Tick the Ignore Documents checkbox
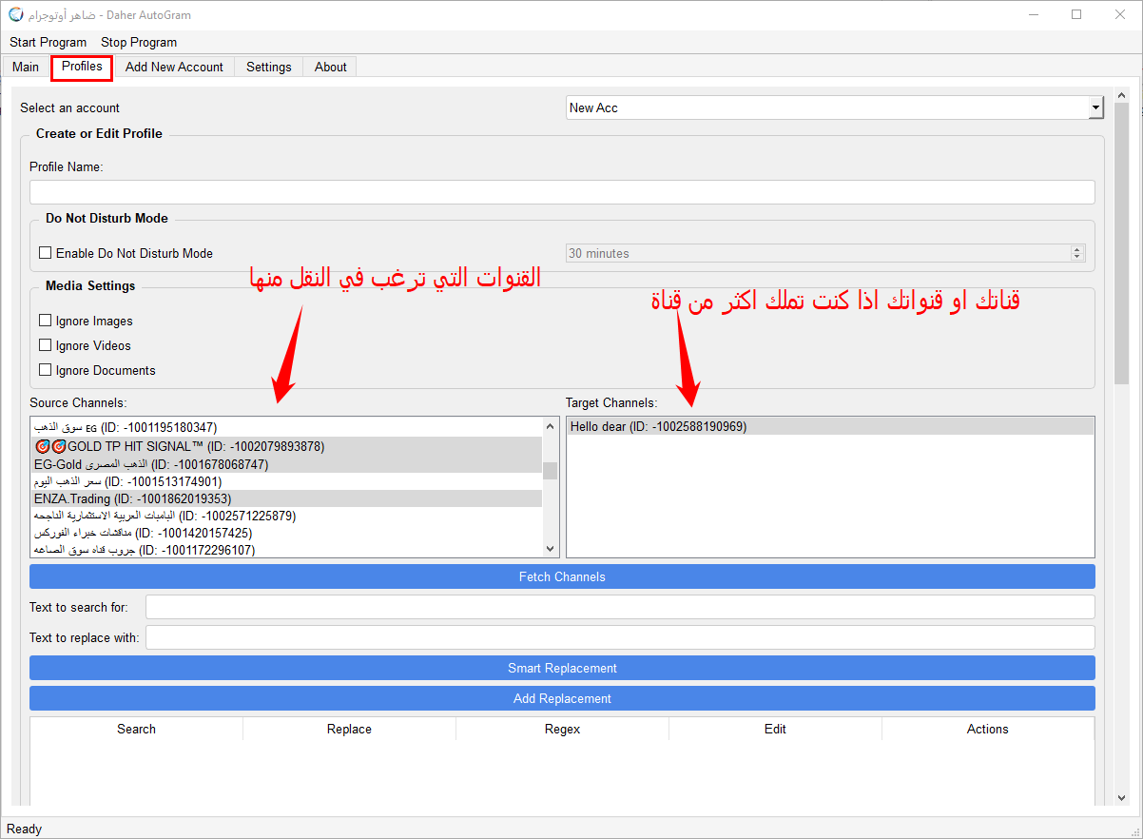Image resolution: width=1143 pixels, height=839 pixels. point(45,370)
